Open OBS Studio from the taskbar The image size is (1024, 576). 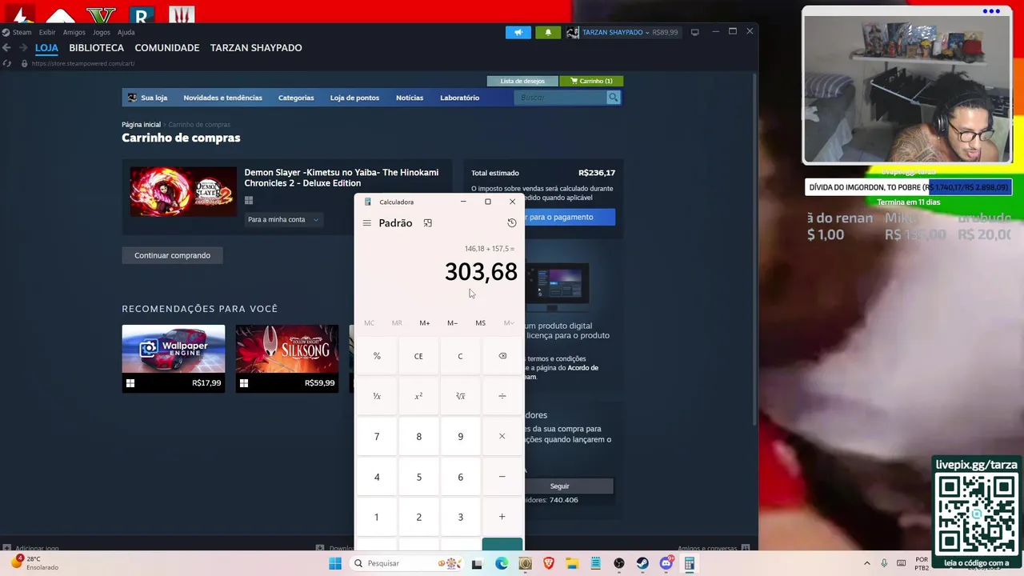pyautogui.click(x=619, y=563)
